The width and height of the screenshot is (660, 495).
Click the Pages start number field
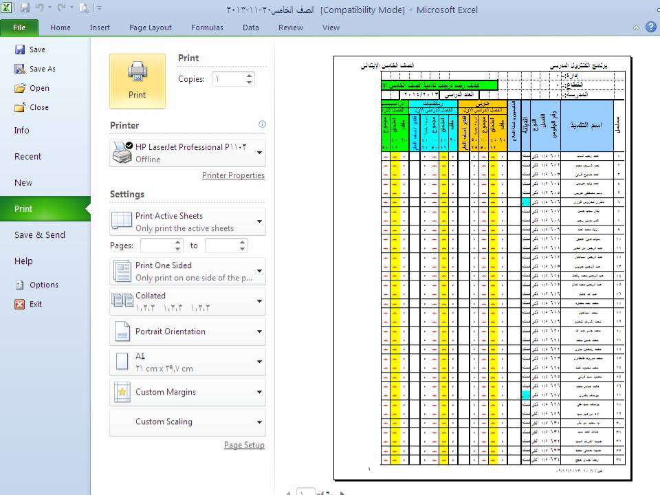click(156, 245)
